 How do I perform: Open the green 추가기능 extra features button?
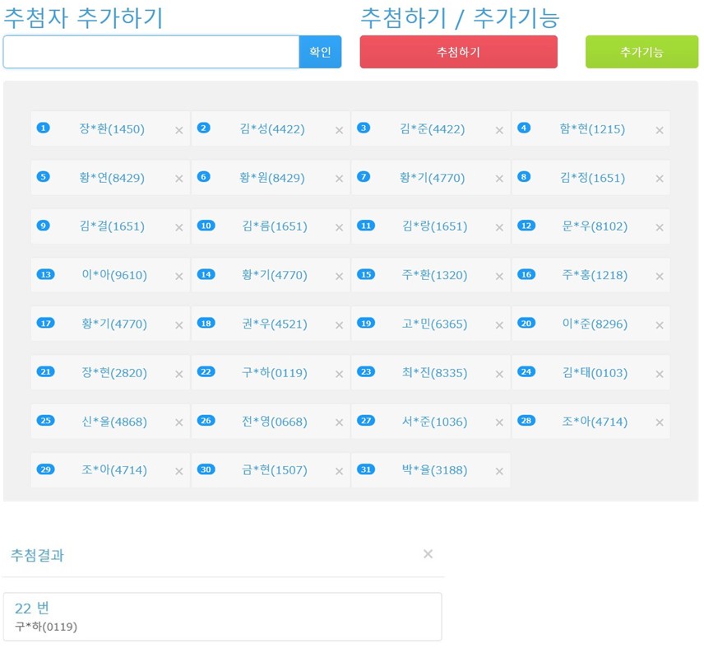(x=641, y=52)
